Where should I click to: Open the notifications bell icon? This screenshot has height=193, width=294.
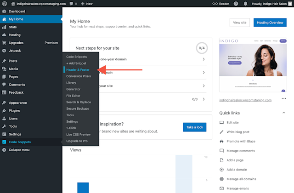pos(245,4)
